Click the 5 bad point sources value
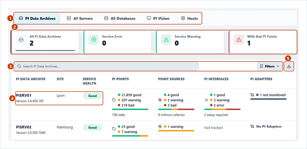Screen dimensions: 307x149 pos(172,105)
